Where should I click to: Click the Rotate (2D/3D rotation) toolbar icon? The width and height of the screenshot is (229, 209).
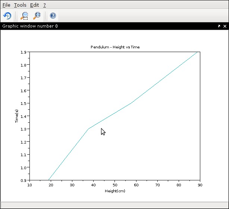point(7,16)
